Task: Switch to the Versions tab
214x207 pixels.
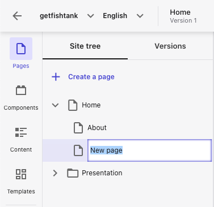Action: [x=170, y=46]
